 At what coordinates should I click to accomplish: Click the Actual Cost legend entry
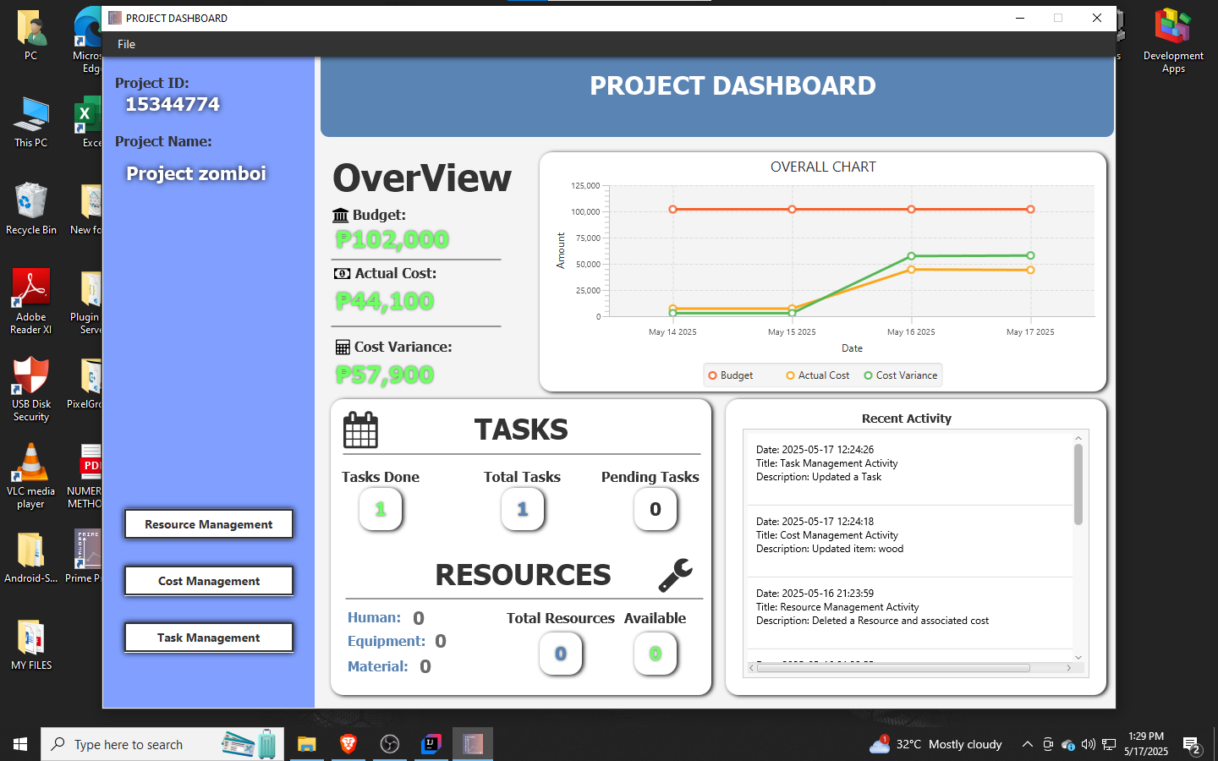[x=818, y=375]
